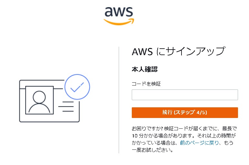Click the 本人確認 subheading
The height and width of the screenshot is (165, 249).
tap(144, 69)
